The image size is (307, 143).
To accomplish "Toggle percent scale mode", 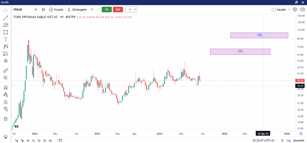I will (x=282, y=140).
